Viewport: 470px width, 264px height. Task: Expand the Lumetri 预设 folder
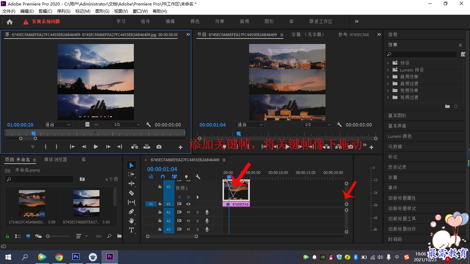[388, 70]
